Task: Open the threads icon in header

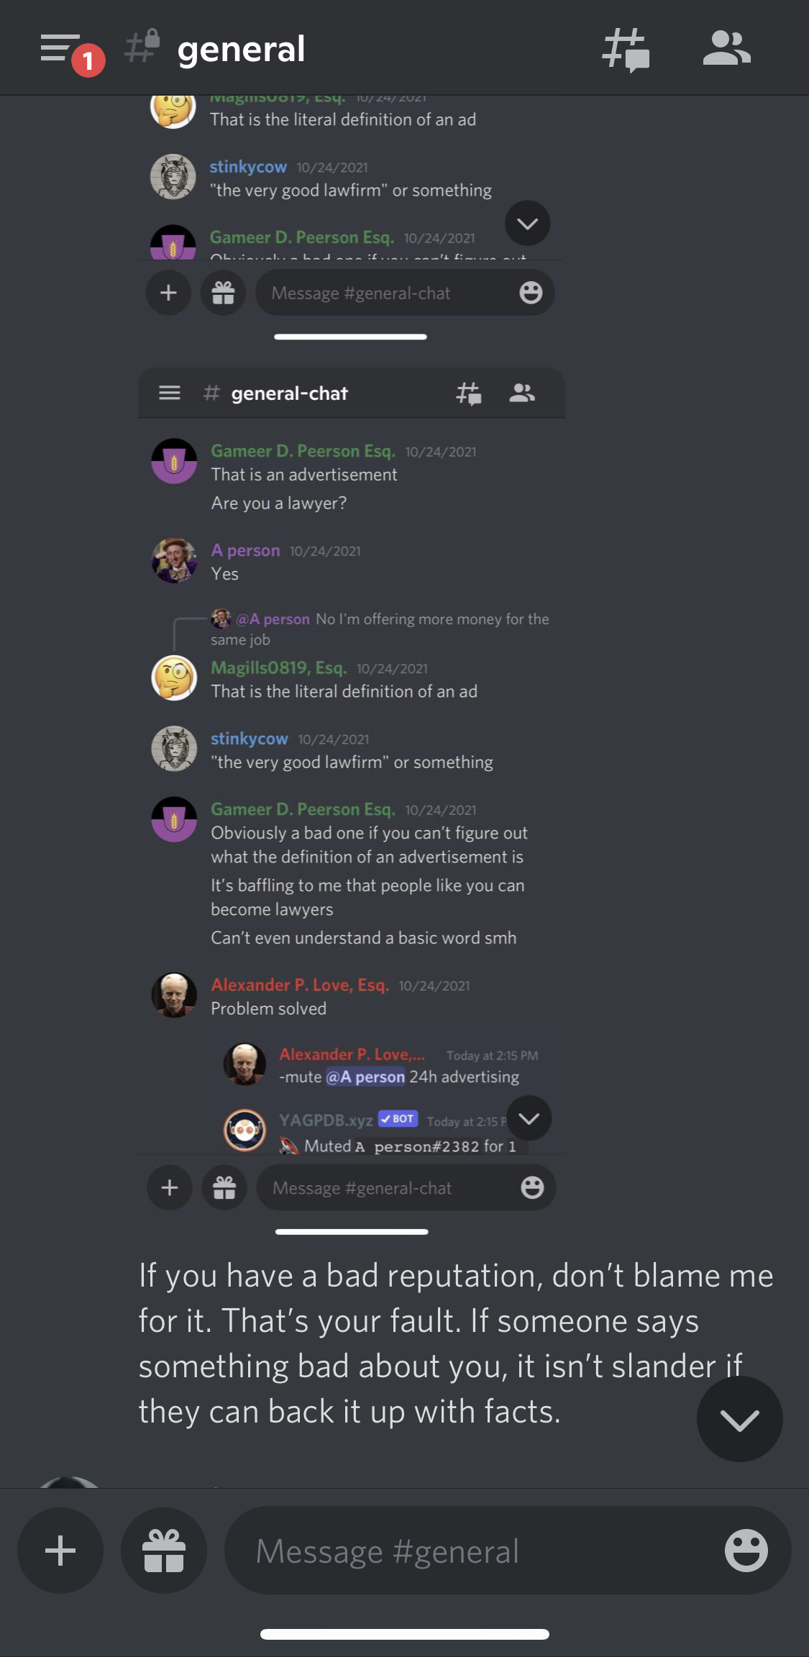Action: pos(626,50)
